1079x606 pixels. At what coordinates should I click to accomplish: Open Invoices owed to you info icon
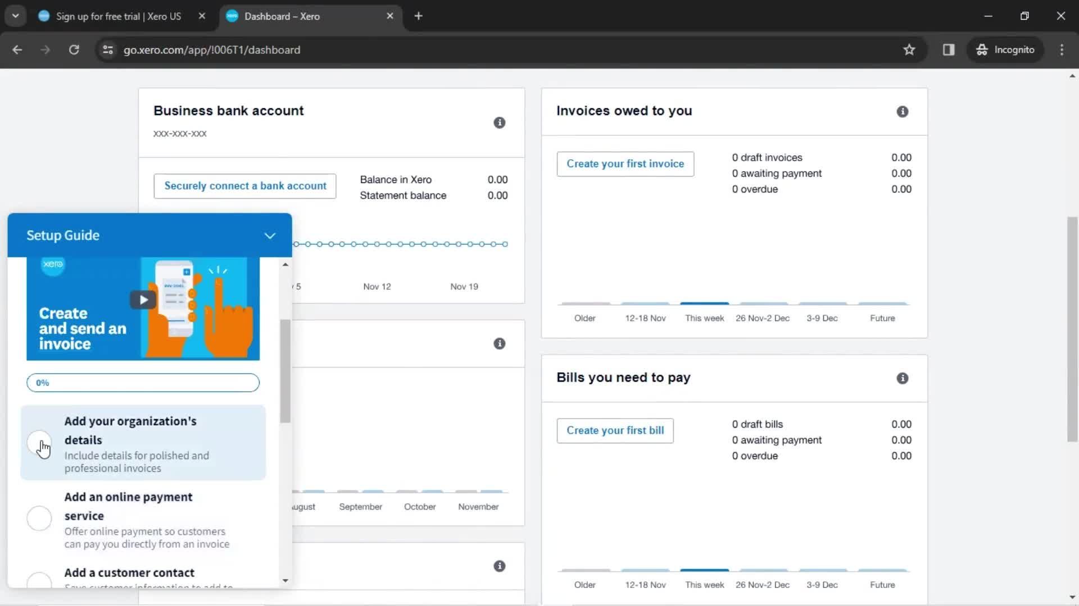click(902, 111)
